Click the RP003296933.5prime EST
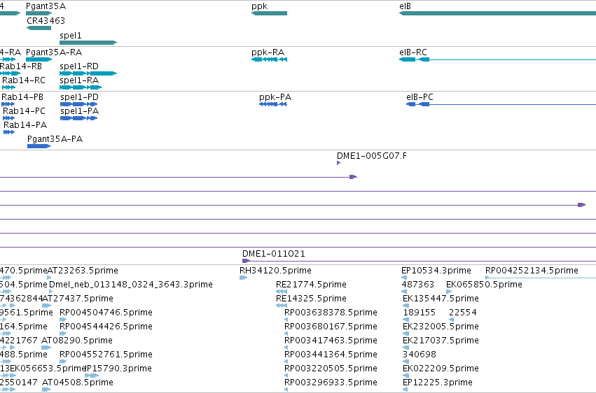The image size is (596, 393). 286,390
